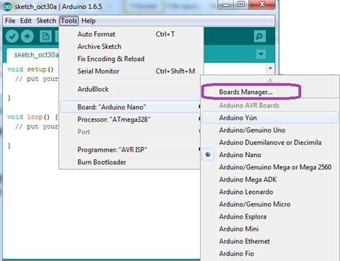Select the Arduino Fio board
This screenshot has width=340, height=261.
(x=270, y=253)
